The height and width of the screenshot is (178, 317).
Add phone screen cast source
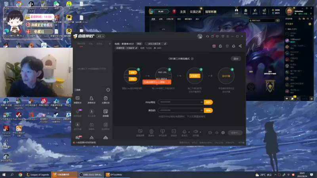pyautogui.click(x=162, y=133)
